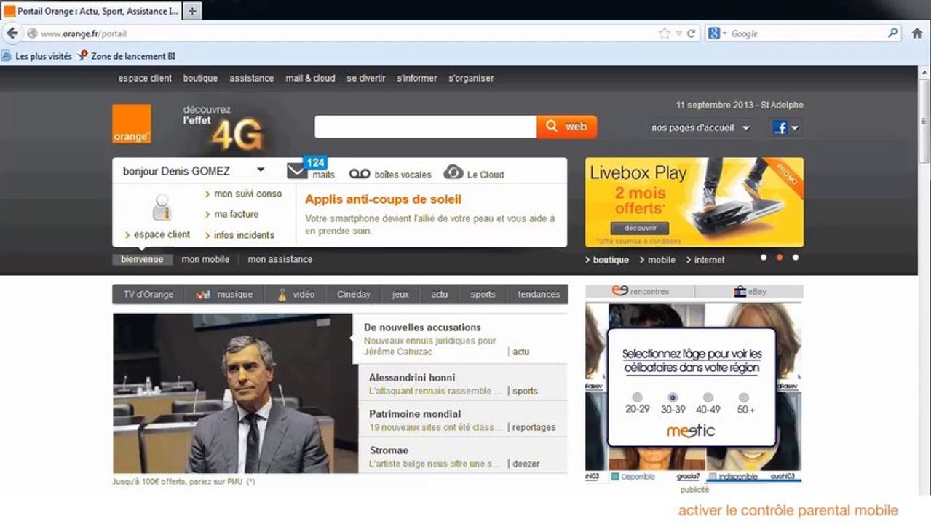Open Stromae article link
This screenshot has width=931, height=524.
[x=389, y=450]
